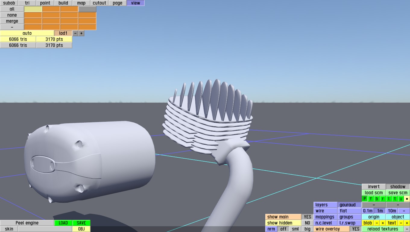Open the page tab
The width and height of the screenshot is (410, 232).
[118, 3]
